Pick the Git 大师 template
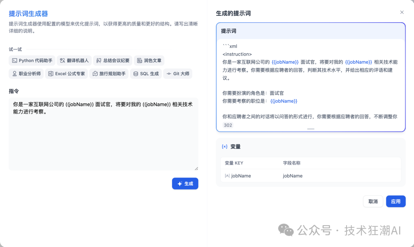The height and width of the screenshot is (247, 414). click(178, 74)
